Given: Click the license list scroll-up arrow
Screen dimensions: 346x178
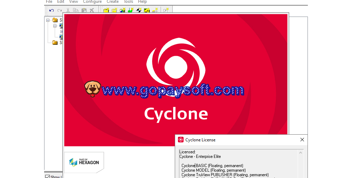Looking at the screenshot, I should (300, 152).
